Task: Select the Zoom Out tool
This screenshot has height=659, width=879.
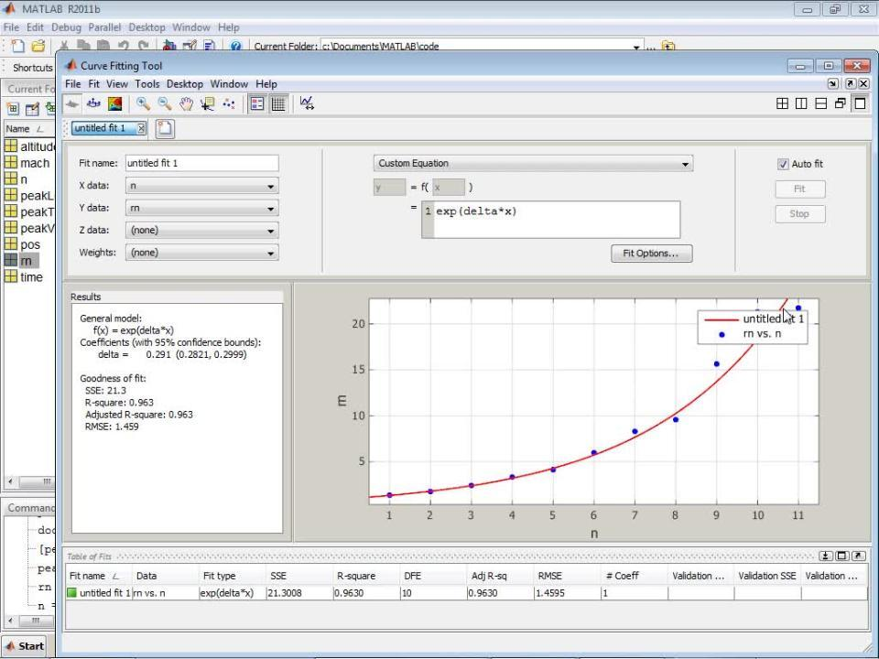Action: 164,103
